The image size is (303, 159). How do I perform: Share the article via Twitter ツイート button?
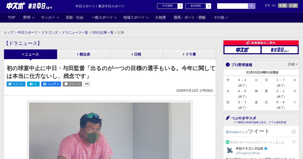(16, 84)
